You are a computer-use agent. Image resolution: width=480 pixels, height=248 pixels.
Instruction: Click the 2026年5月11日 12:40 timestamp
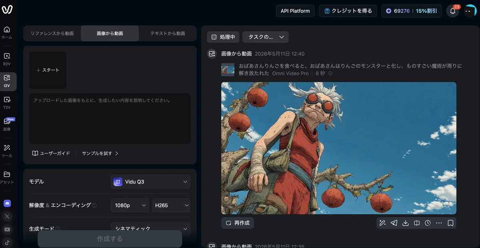click(280, 54)
